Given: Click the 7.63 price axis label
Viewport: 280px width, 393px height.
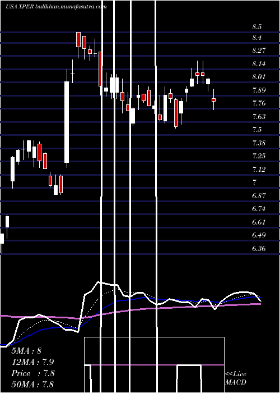Looking at the screenshot, I should click(259, 117).
